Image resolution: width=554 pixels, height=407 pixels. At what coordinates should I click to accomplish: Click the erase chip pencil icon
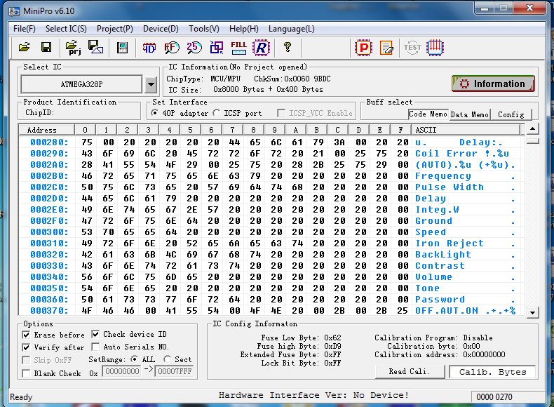click(x=386, y=48)
